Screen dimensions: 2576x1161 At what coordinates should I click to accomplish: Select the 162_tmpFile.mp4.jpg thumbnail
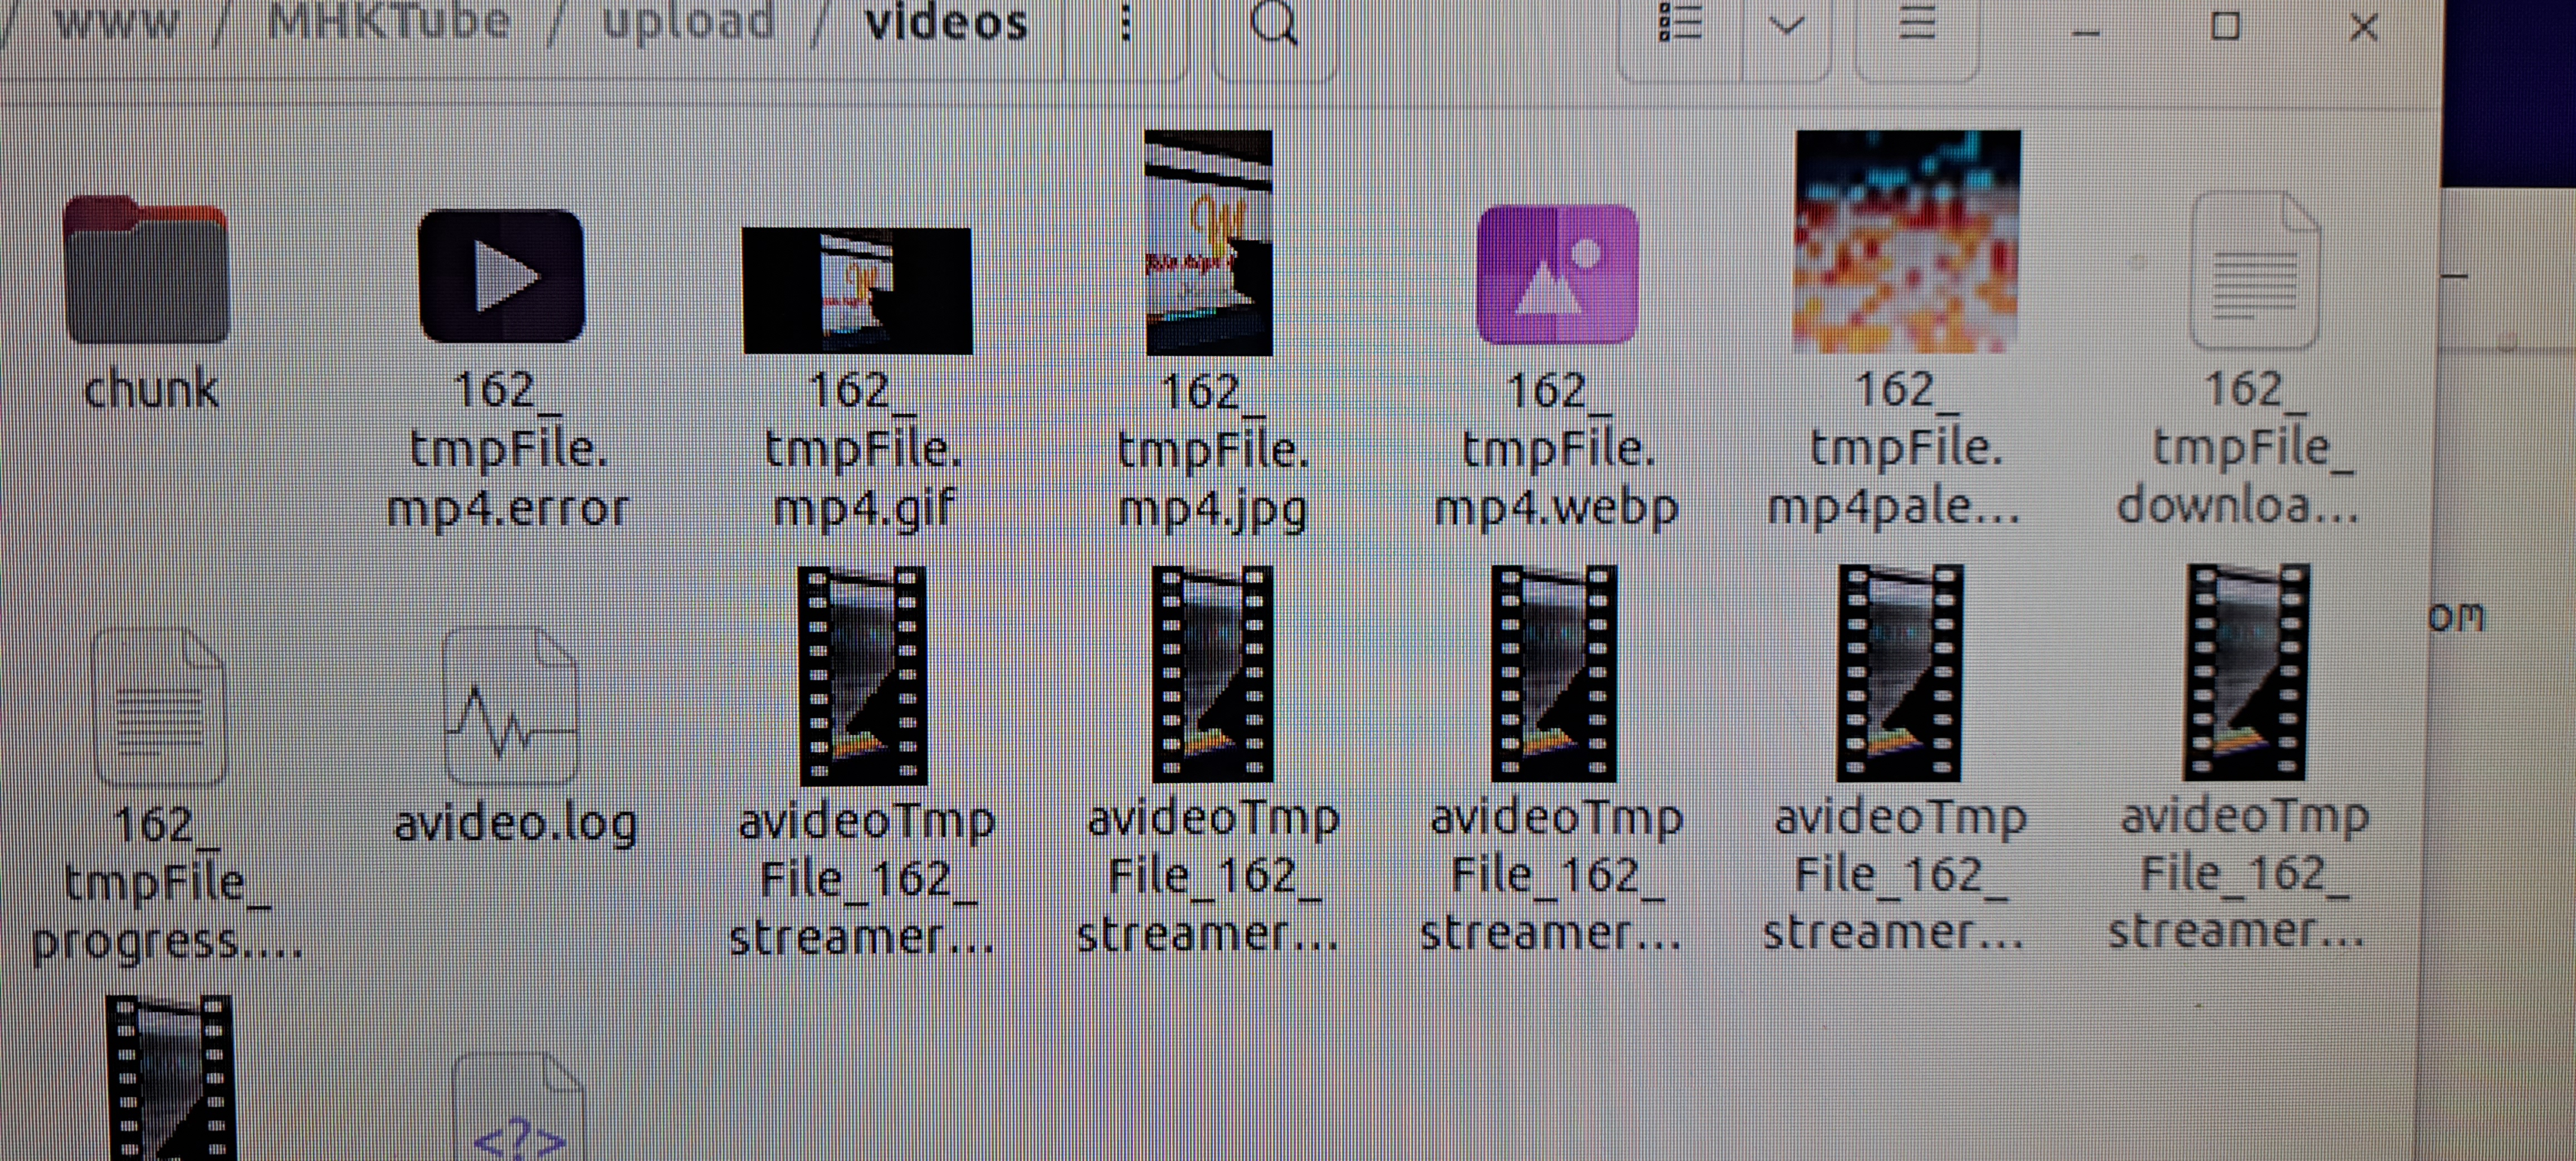tap(1209, 243)
